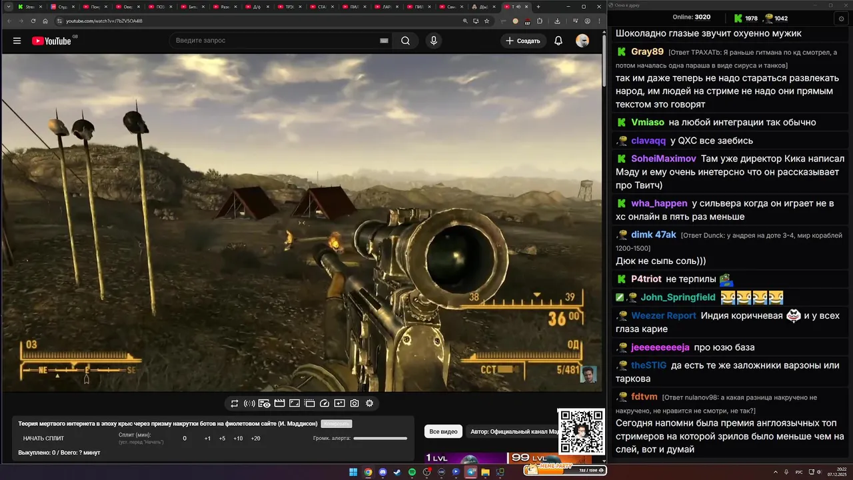Screen dimensions: 853x480
Task: Open Spotify from the taskbar
Action: coord(412,472)
